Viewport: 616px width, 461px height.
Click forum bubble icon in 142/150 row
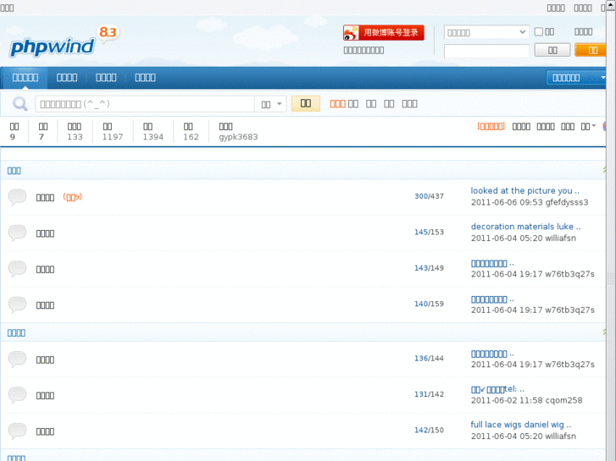(x=17, y=431)
